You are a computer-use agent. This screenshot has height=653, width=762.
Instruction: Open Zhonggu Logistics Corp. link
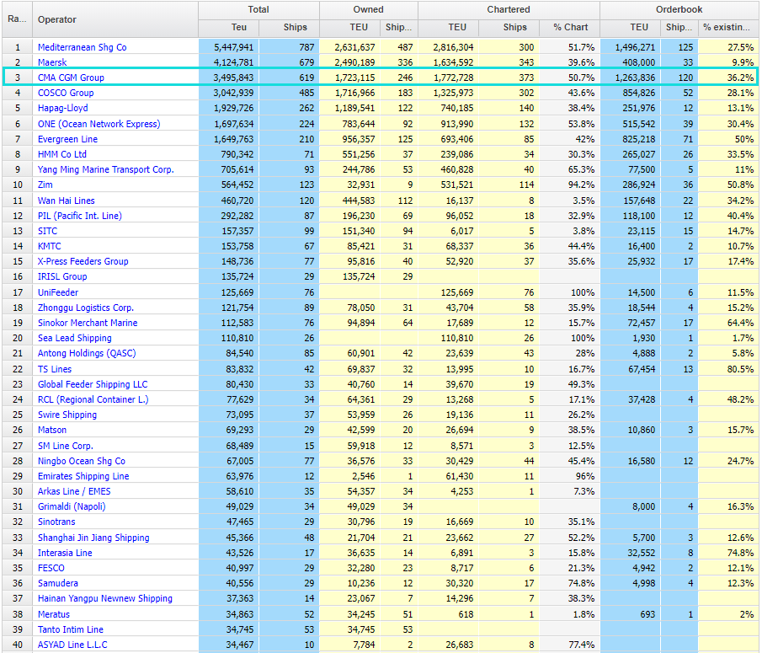(86, 308)
